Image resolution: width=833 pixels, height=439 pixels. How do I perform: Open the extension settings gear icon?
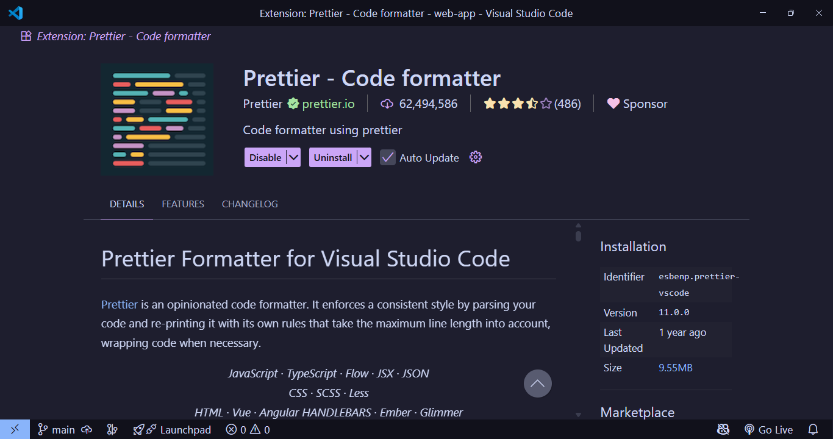(x=475, y=157)
